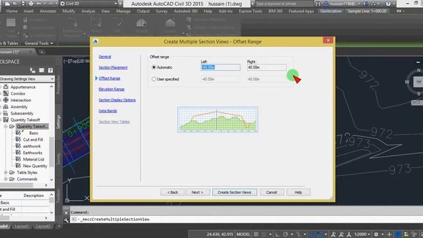Switch to the Prospector vertical tab

(x=59, y=85)
